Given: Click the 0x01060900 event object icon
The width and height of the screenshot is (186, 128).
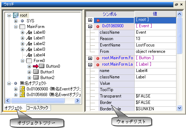Looking at the screenshot, I should [22, 89].
